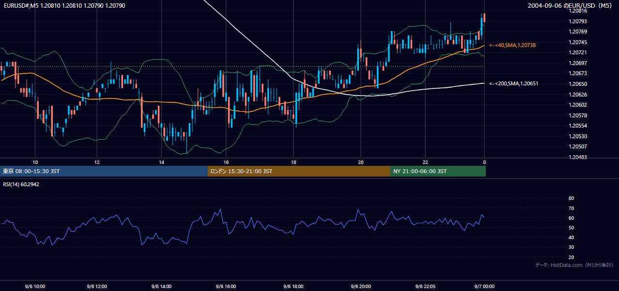Click hour tick 22 on chart axis
This screenshot has width=619, height=291.
[425, 162]
